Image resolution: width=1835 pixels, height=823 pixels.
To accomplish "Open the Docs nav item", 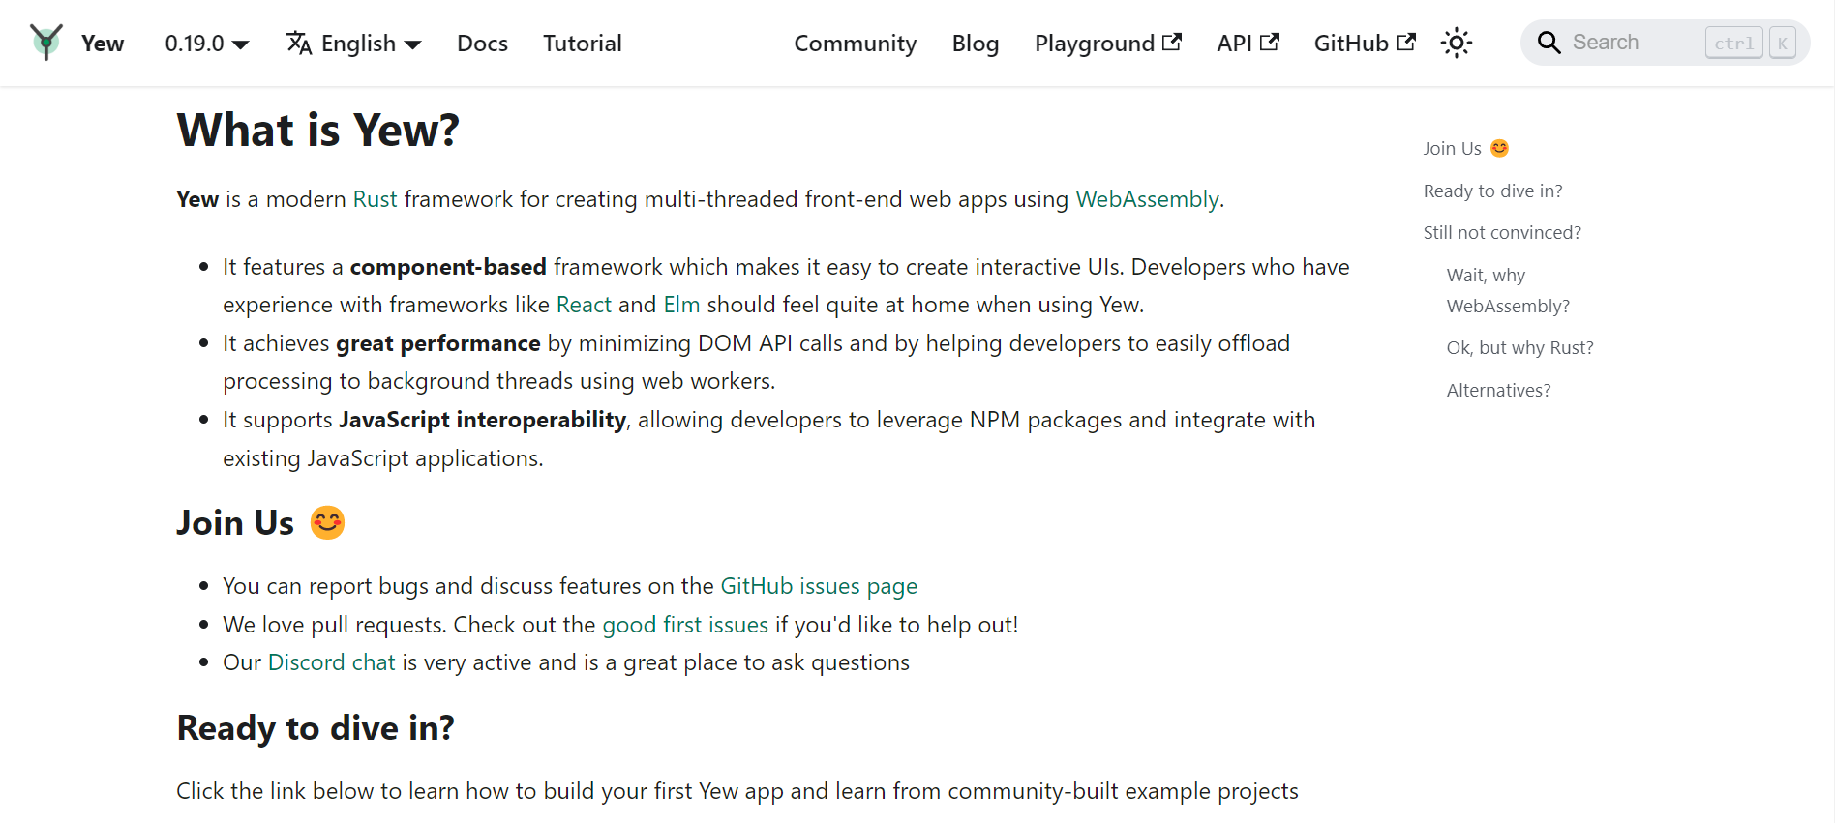I will pyautogui.click(x=482, y=44).
